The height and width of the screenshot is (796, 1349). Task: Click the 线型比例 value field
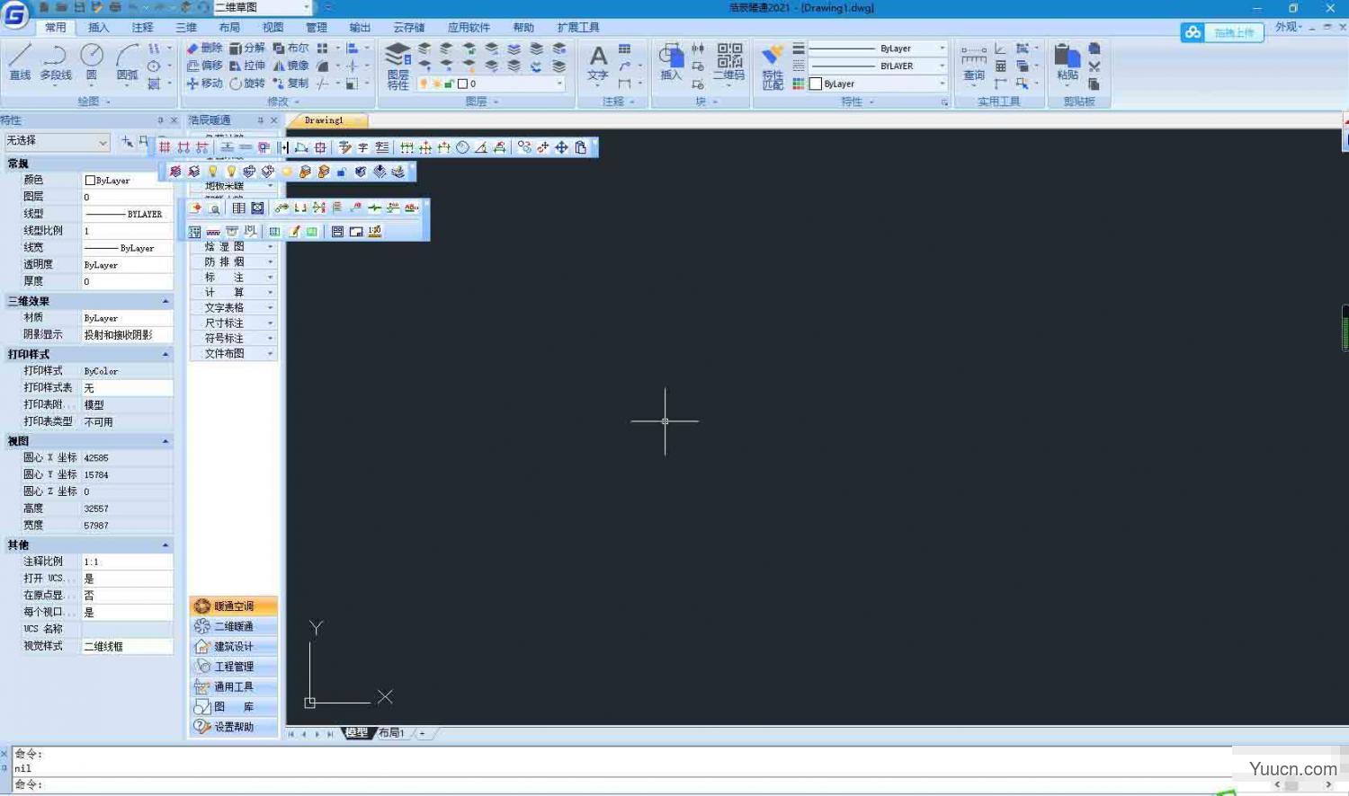click(x=127, y=231)
